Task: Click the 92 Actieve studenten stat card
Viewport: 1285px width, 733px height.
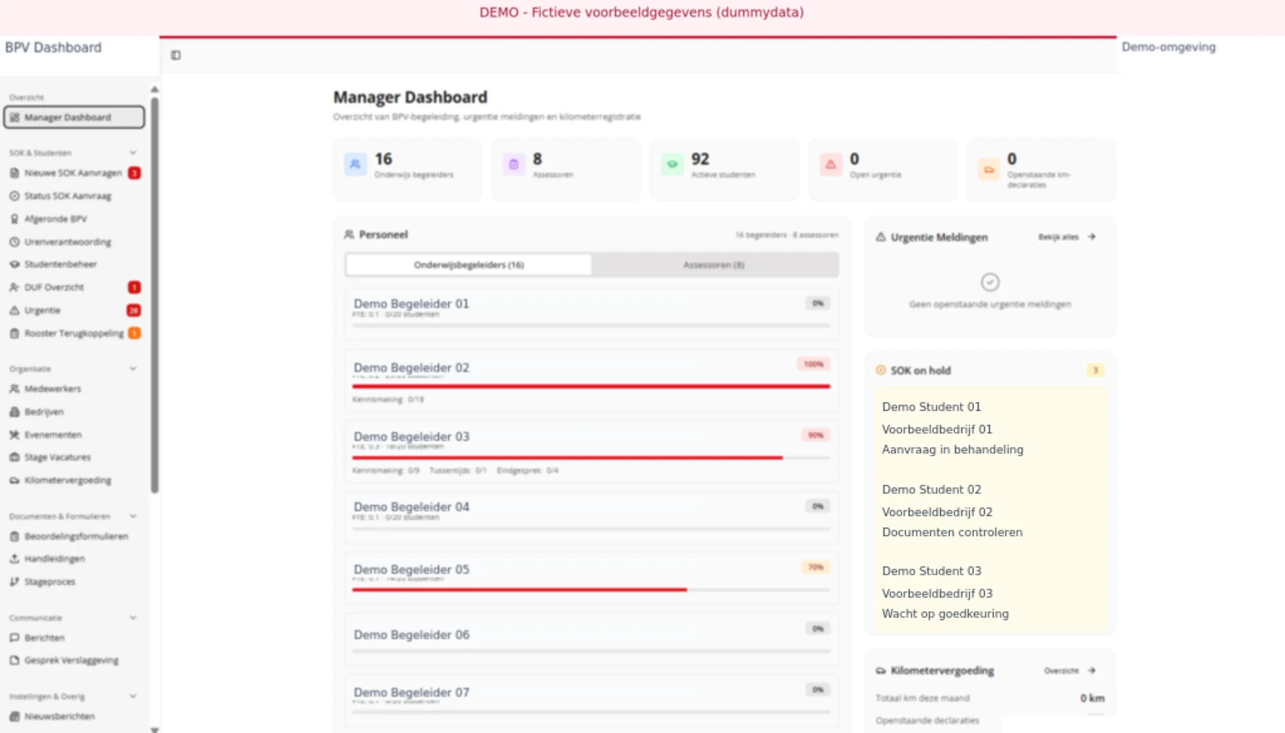Action: pyautogui.click(x=724, y=169)
